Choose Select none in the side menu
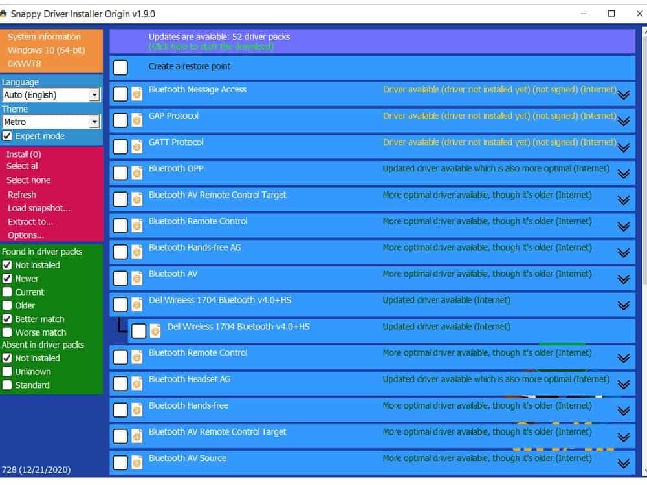Screen dimensions: 647x485 click(28, 180)
